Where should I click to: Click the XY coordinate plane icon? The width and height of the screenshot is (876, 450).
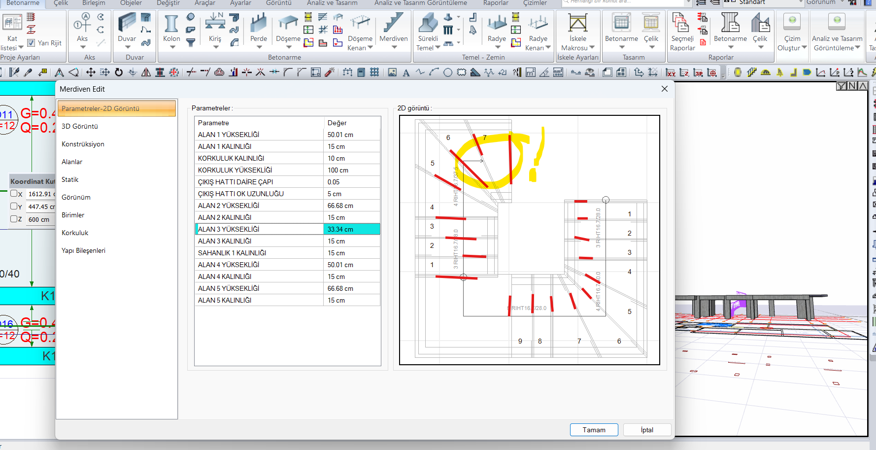pyautogui.click(x=671, y=72)
